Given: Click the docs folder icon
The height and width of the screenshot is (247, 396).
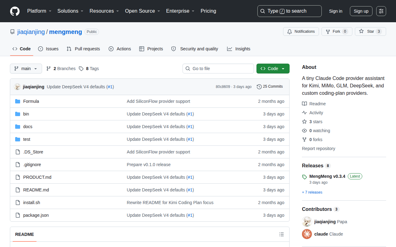Looking at the screenshot, I should click(18, 127).
